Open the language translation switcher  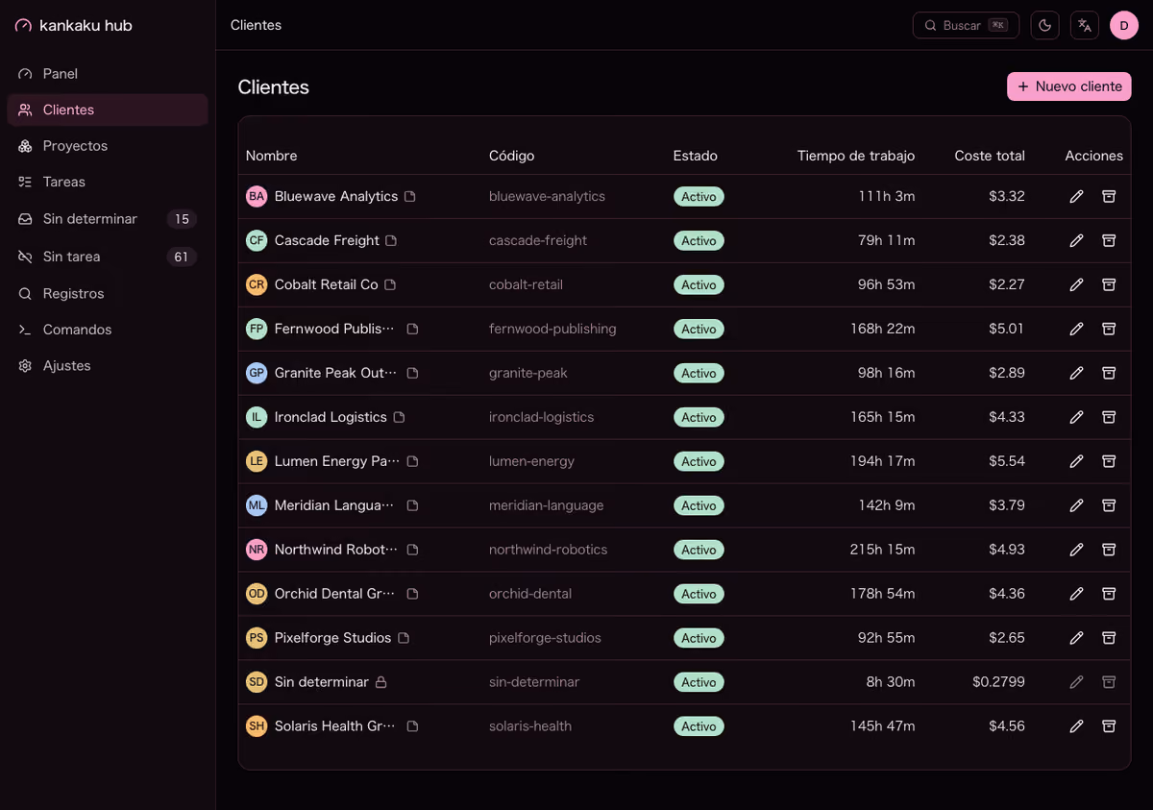click(1085, 25)
